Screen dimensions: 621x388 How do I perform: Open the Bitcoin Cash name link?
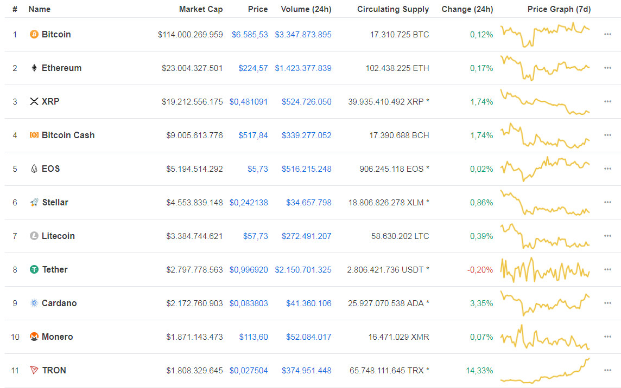pyautogui.click(x=68, y=135)
